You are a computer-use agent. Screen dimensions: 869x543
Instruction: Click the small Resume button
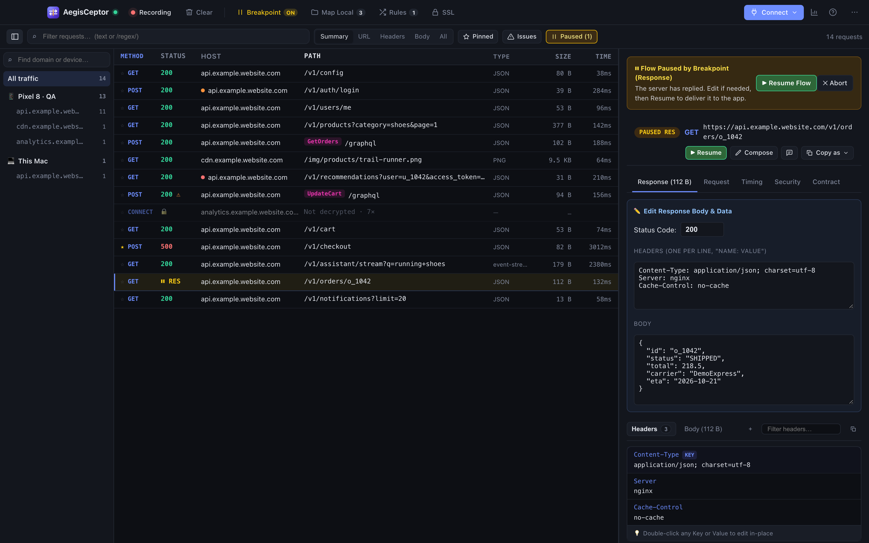[x=706, y=153]
